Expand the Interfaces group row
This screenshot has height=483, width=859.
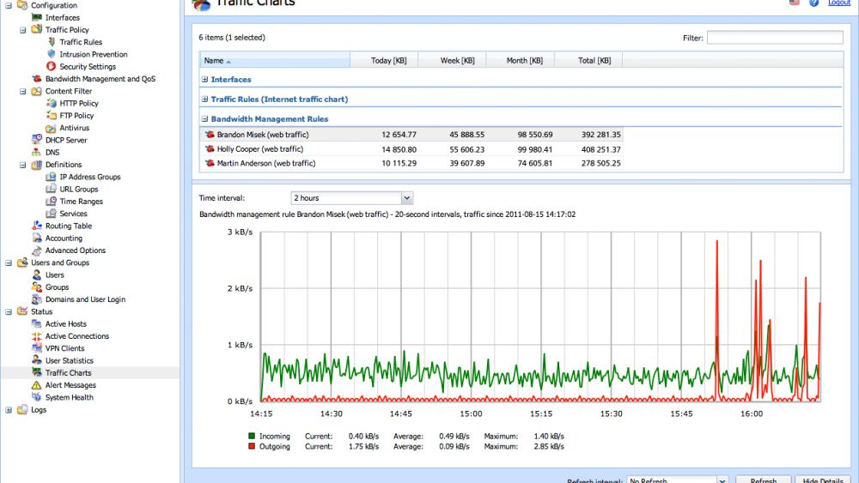pyautogui.click(x=204, y=80)
